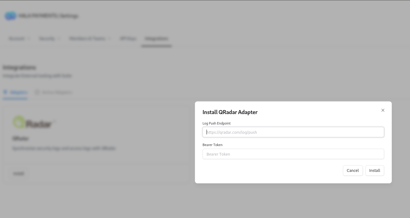The image size is (410, 218).
Task: Click Install in the QRadar dialog
Action: pos(375,170)
